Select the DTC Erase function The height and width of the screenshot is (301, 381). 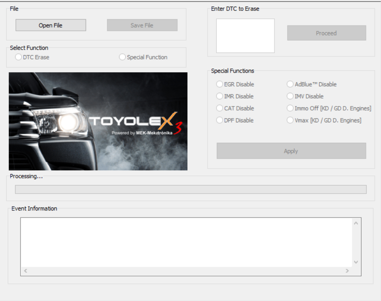point(18,57)
